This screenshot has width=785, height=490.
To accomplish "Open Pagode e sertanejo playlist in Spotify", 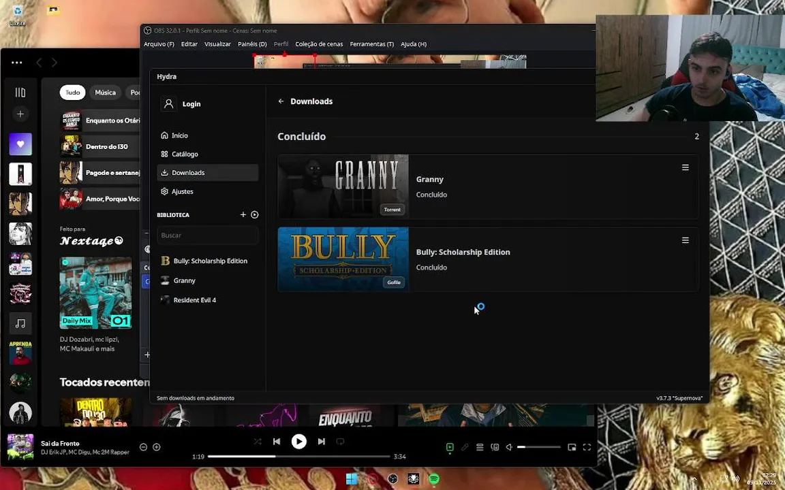I will point(99,172).
